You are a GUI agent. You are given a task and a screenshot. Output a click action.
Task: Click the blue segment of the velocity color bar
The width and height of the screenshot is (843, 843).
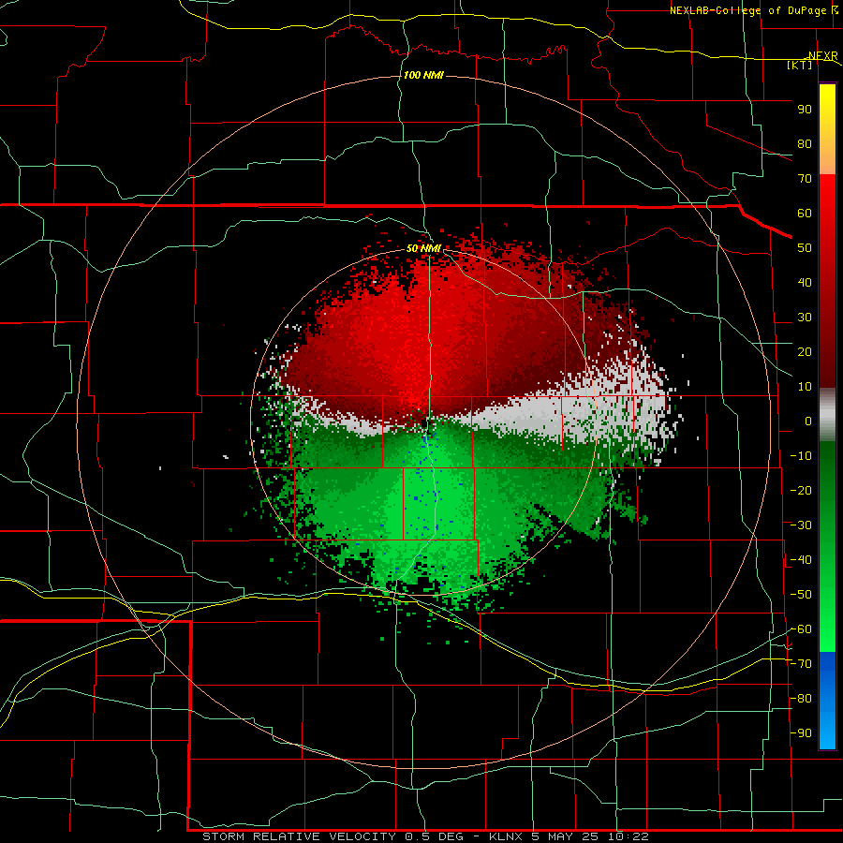[827, 700]
